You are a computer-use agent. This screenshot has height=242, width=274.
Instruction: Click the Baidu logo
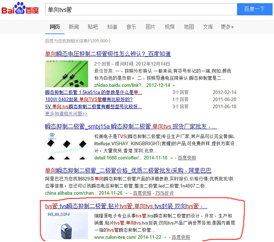click(20, 8)
